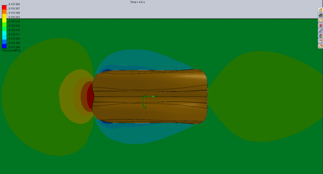The image size is (323, 174).
Task: Click the orange band of the pressure legend
Action: click(4, 12)
